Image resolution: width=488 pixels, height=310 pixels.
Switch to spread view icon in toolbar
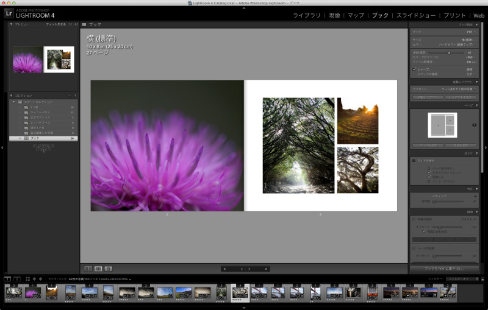click(x=98, y=269)
